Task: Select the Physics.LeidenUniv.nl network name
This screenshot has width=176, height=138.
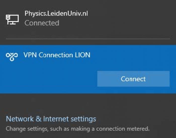Action: pyautogui.click(x=56, y=14)
